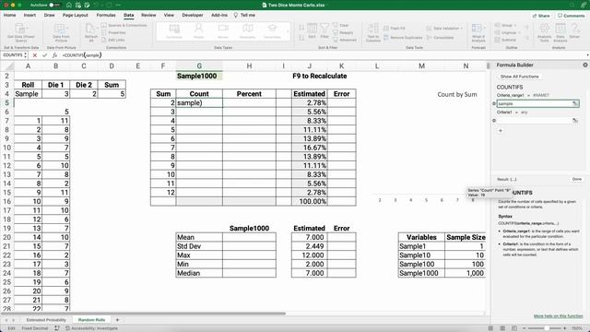590x332 pixels.
Task: Cancel formula entry with the X icon
Action: [35, 55]
